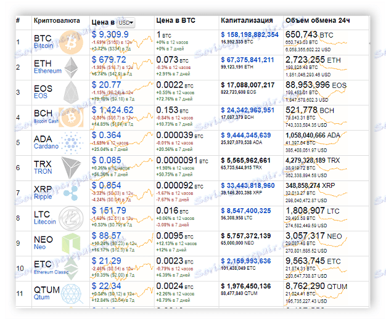Click Bitcoin price $9,309.9
386x324 pixels.
tap(113, 35)
